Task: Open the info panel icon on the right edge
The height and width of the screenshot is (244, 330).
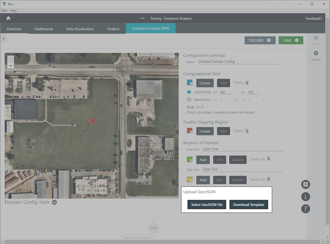Action: click(305, 197)
